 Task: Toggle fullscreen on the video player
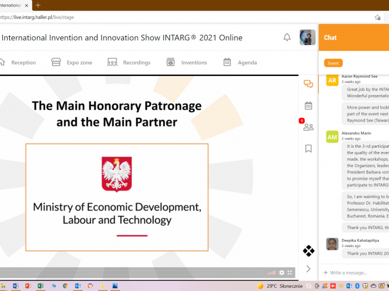coord(290,273)
